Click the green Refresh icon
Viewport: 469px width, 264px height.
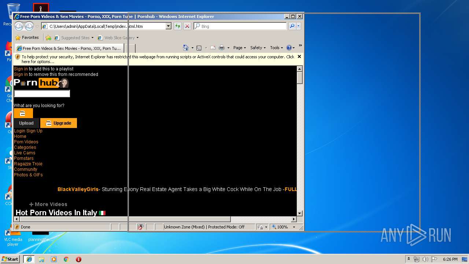point(178,26)
